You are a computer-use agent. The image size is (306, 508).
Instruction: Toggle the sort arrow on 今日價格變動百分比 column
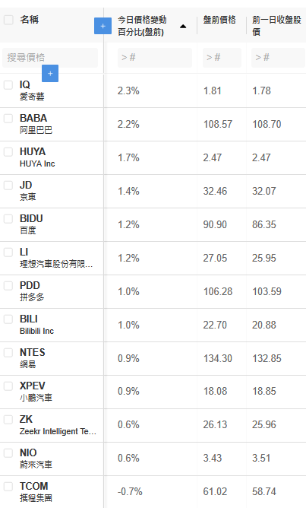[183, 27]
